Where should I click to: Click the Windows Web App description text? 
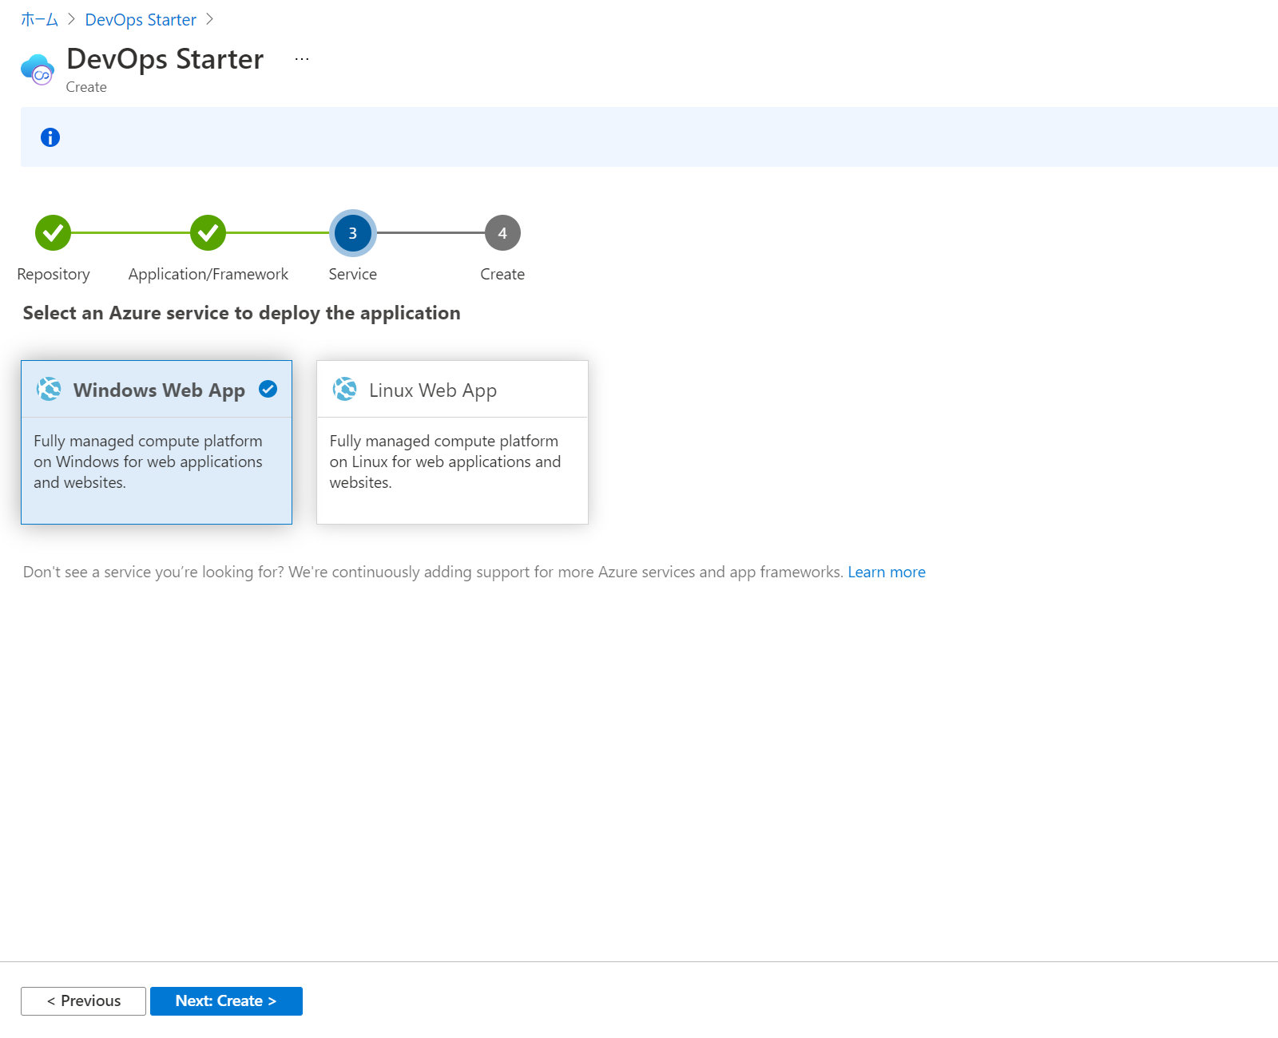click(149, 462)
